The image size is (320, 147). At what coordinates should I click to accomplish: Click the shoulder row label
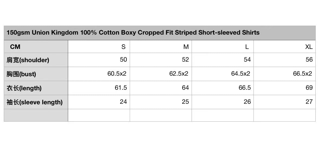(x=36, y=60)
